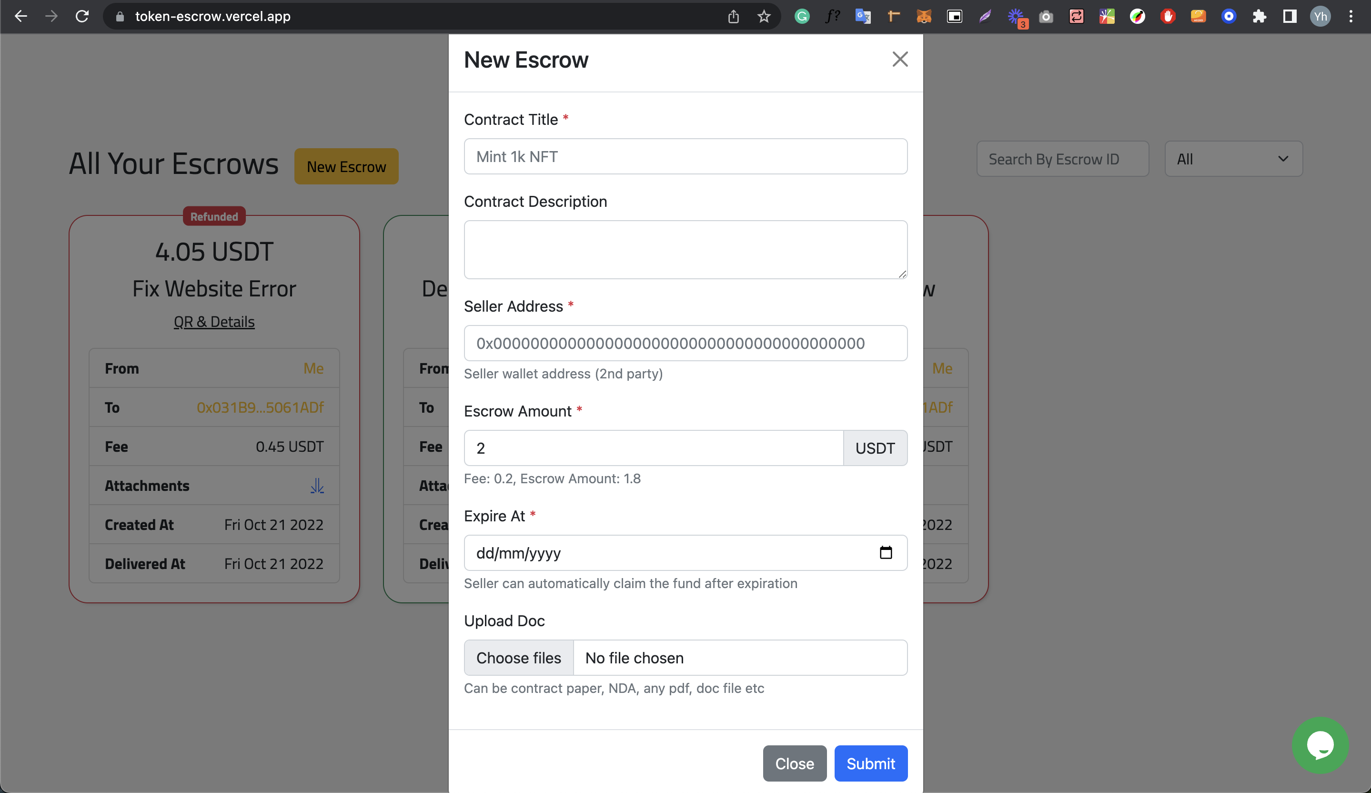Share the current page
The image size is (1371, 793).
pyautogui.click(x=734, y=16)
